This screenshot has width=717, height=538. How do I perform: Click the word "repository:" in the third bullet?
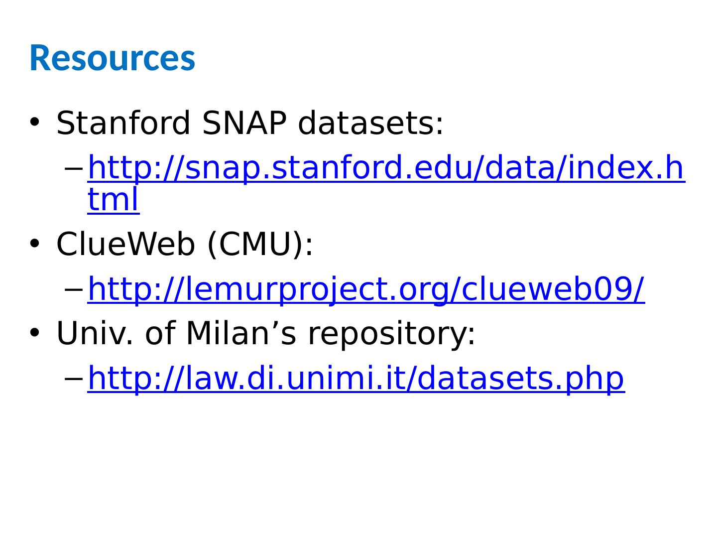[392, 333]
